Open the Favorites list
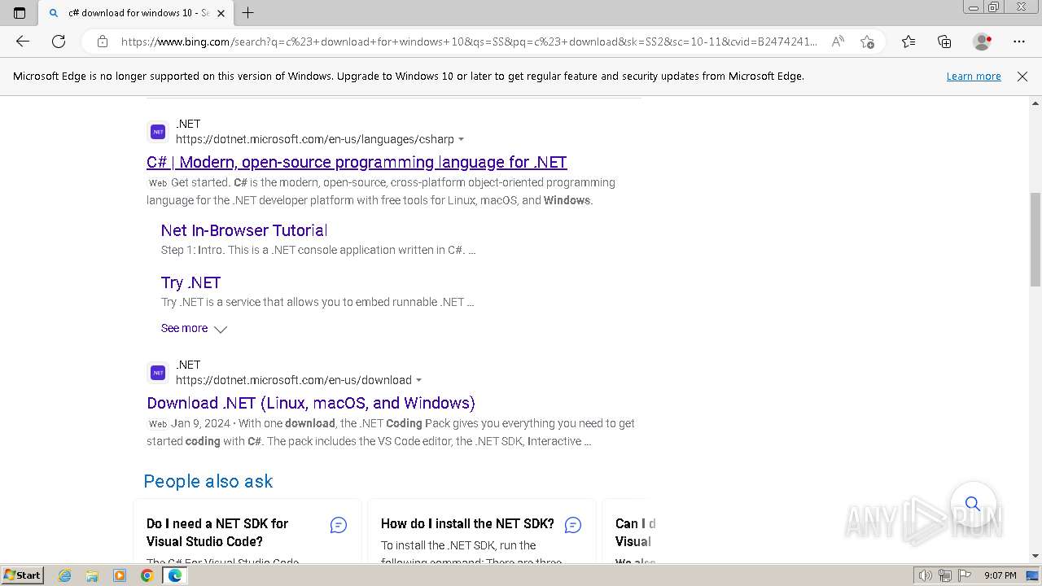The image size is (1042, 586). pyautogui.click(x=908, y=42)
